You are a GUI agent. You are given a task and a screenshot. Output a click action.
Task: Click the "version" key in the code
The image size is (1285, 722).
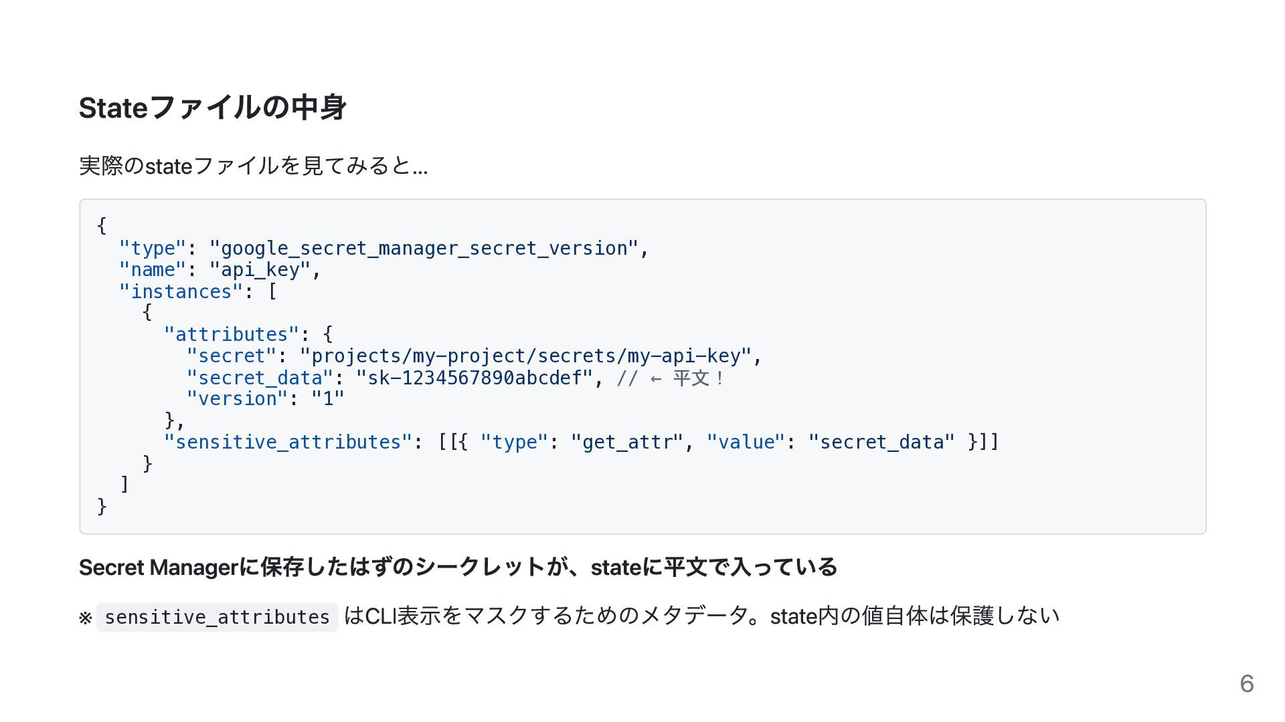point(237,399)
